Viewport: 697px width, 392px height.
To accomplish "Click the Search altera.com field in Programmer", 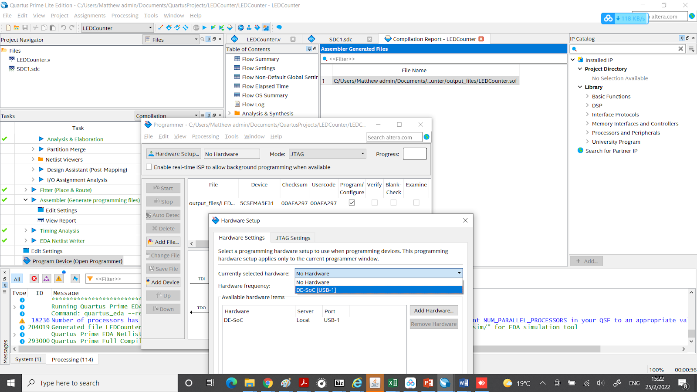I will pos(394,137).
